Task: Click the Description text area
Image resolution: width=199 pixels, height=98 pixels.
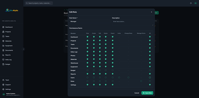Action: point(132,23)
